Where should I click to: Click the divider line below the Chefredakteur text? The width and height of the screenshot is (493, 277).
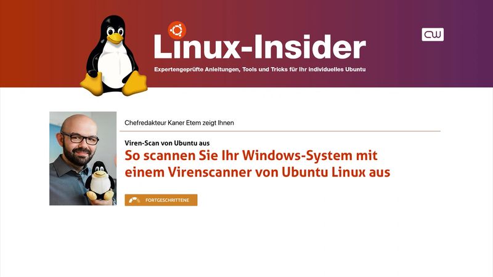pos(280,131)
